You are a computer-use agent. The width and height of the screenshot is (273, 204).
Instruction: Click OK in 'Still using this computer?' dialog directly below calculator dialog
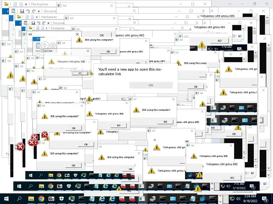point(165,122)
